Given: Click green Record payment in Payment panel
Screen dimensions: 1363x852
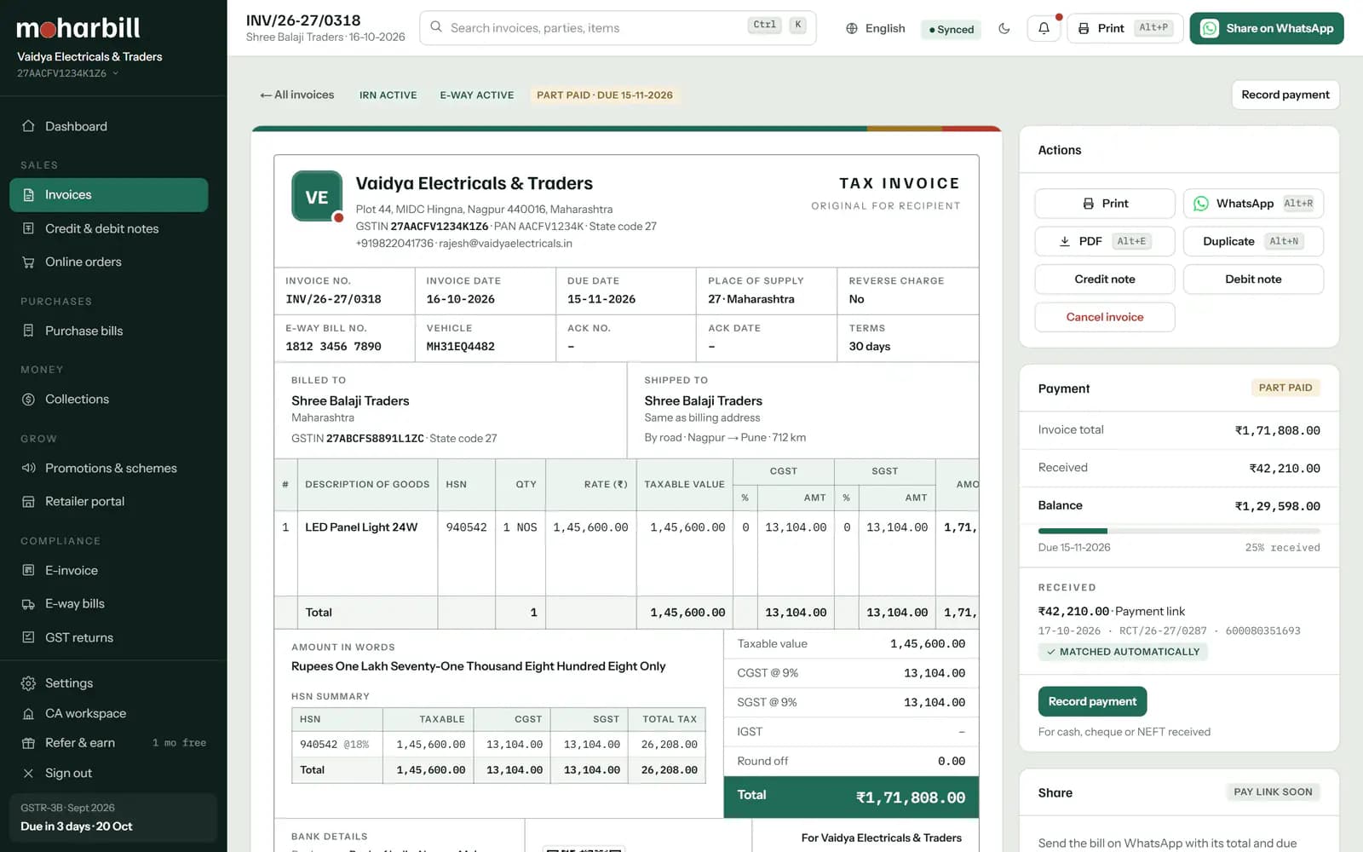Looking at the screenshot, I should pos(1092,701).
